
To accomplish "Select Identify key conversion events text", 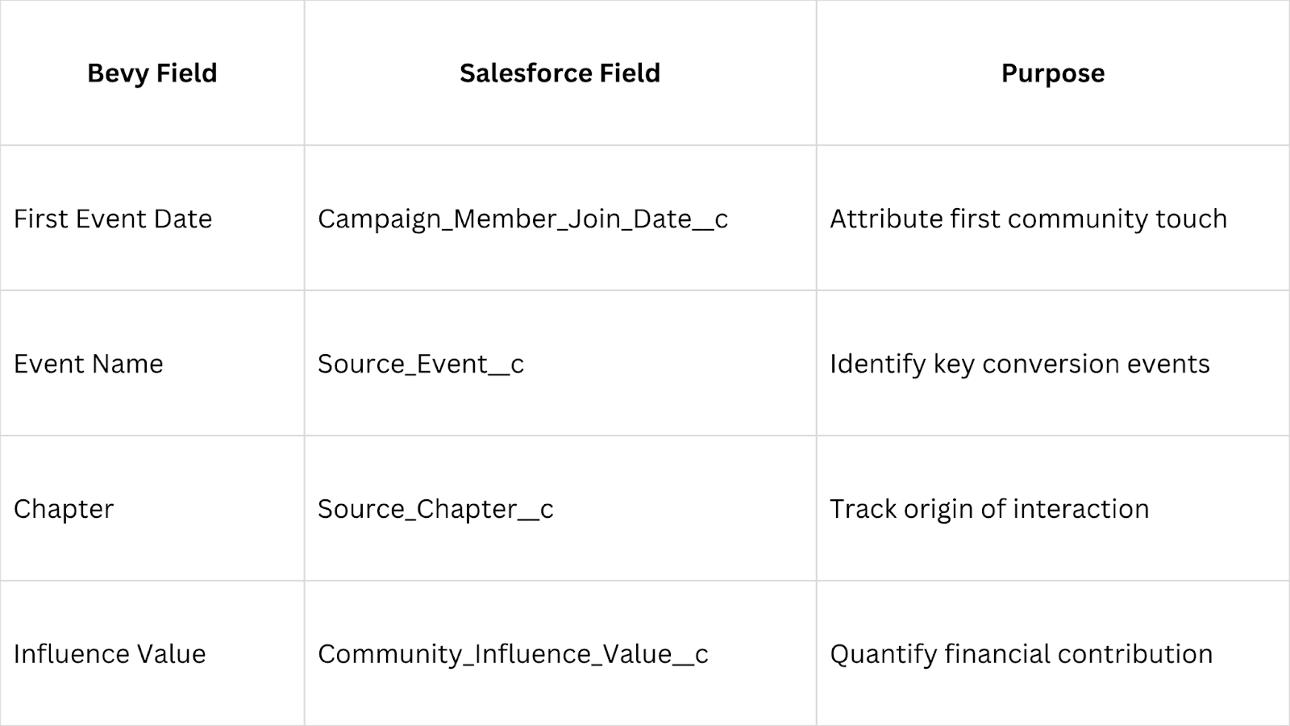I will [x=1020, y=364].
